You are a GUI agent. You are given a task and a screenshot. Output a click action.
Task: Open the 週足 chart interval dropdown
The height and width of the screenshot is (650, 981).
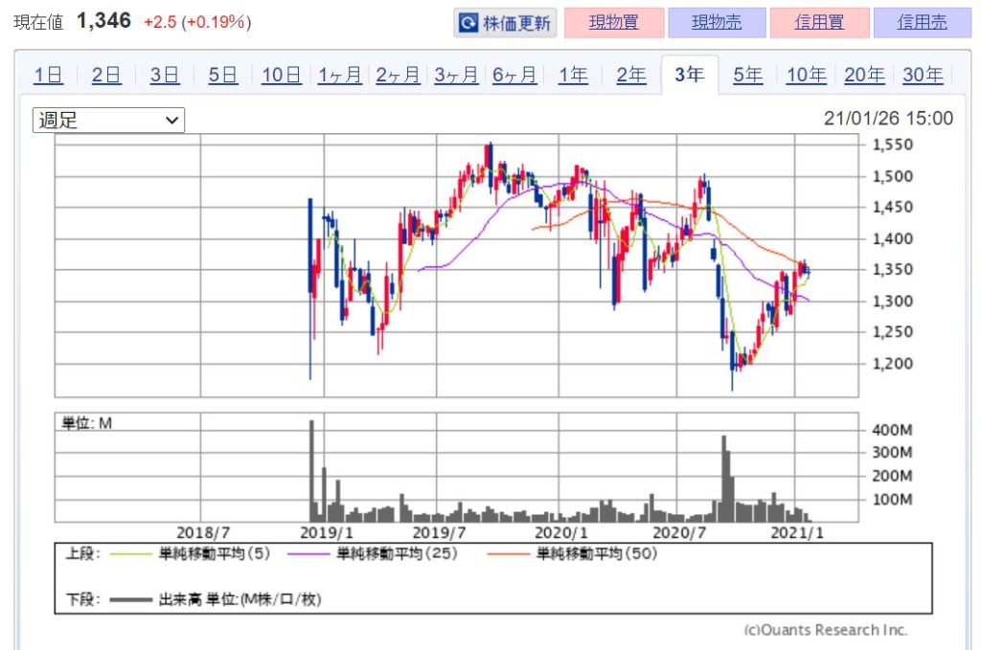(x=108, y=120)
